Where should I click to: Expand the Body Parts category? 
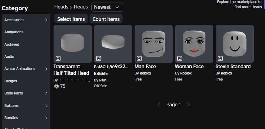point(46,93)
